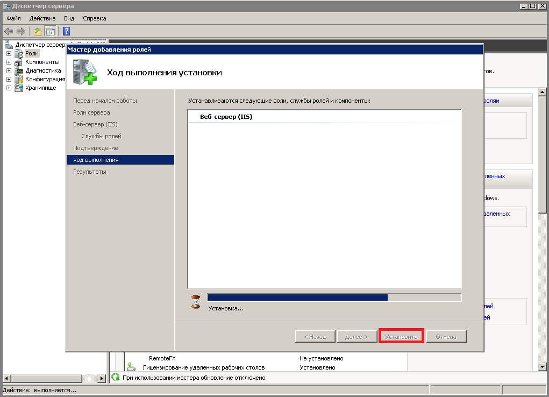This screenshot has width=549, height=397.
Task: Expand the Компоненты tree node
Action: [9, 62]
